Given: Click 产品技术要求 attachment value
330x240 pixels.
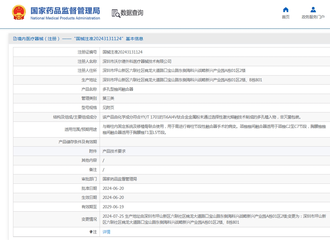Looking at the screenshot, I should tap(114, 151).
